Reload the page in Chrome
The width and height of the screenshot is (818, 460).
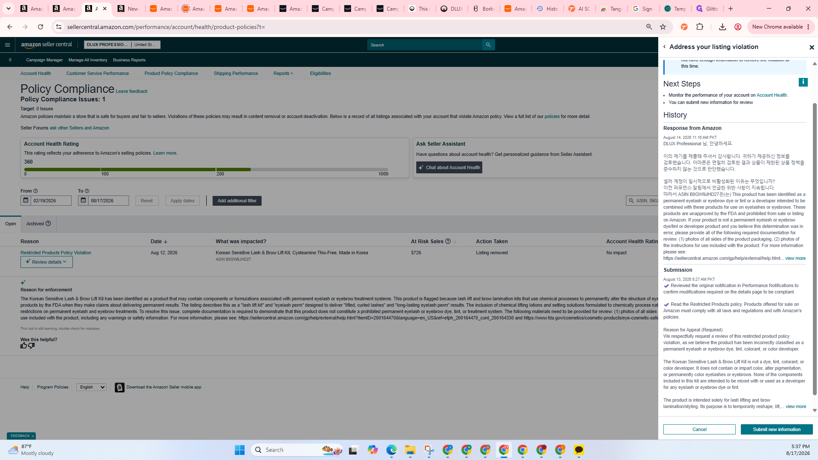pos(40,27)
